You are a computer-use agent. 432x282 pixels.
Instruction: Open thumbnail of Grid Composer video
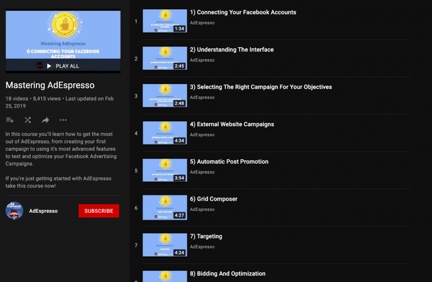[165, 208]
